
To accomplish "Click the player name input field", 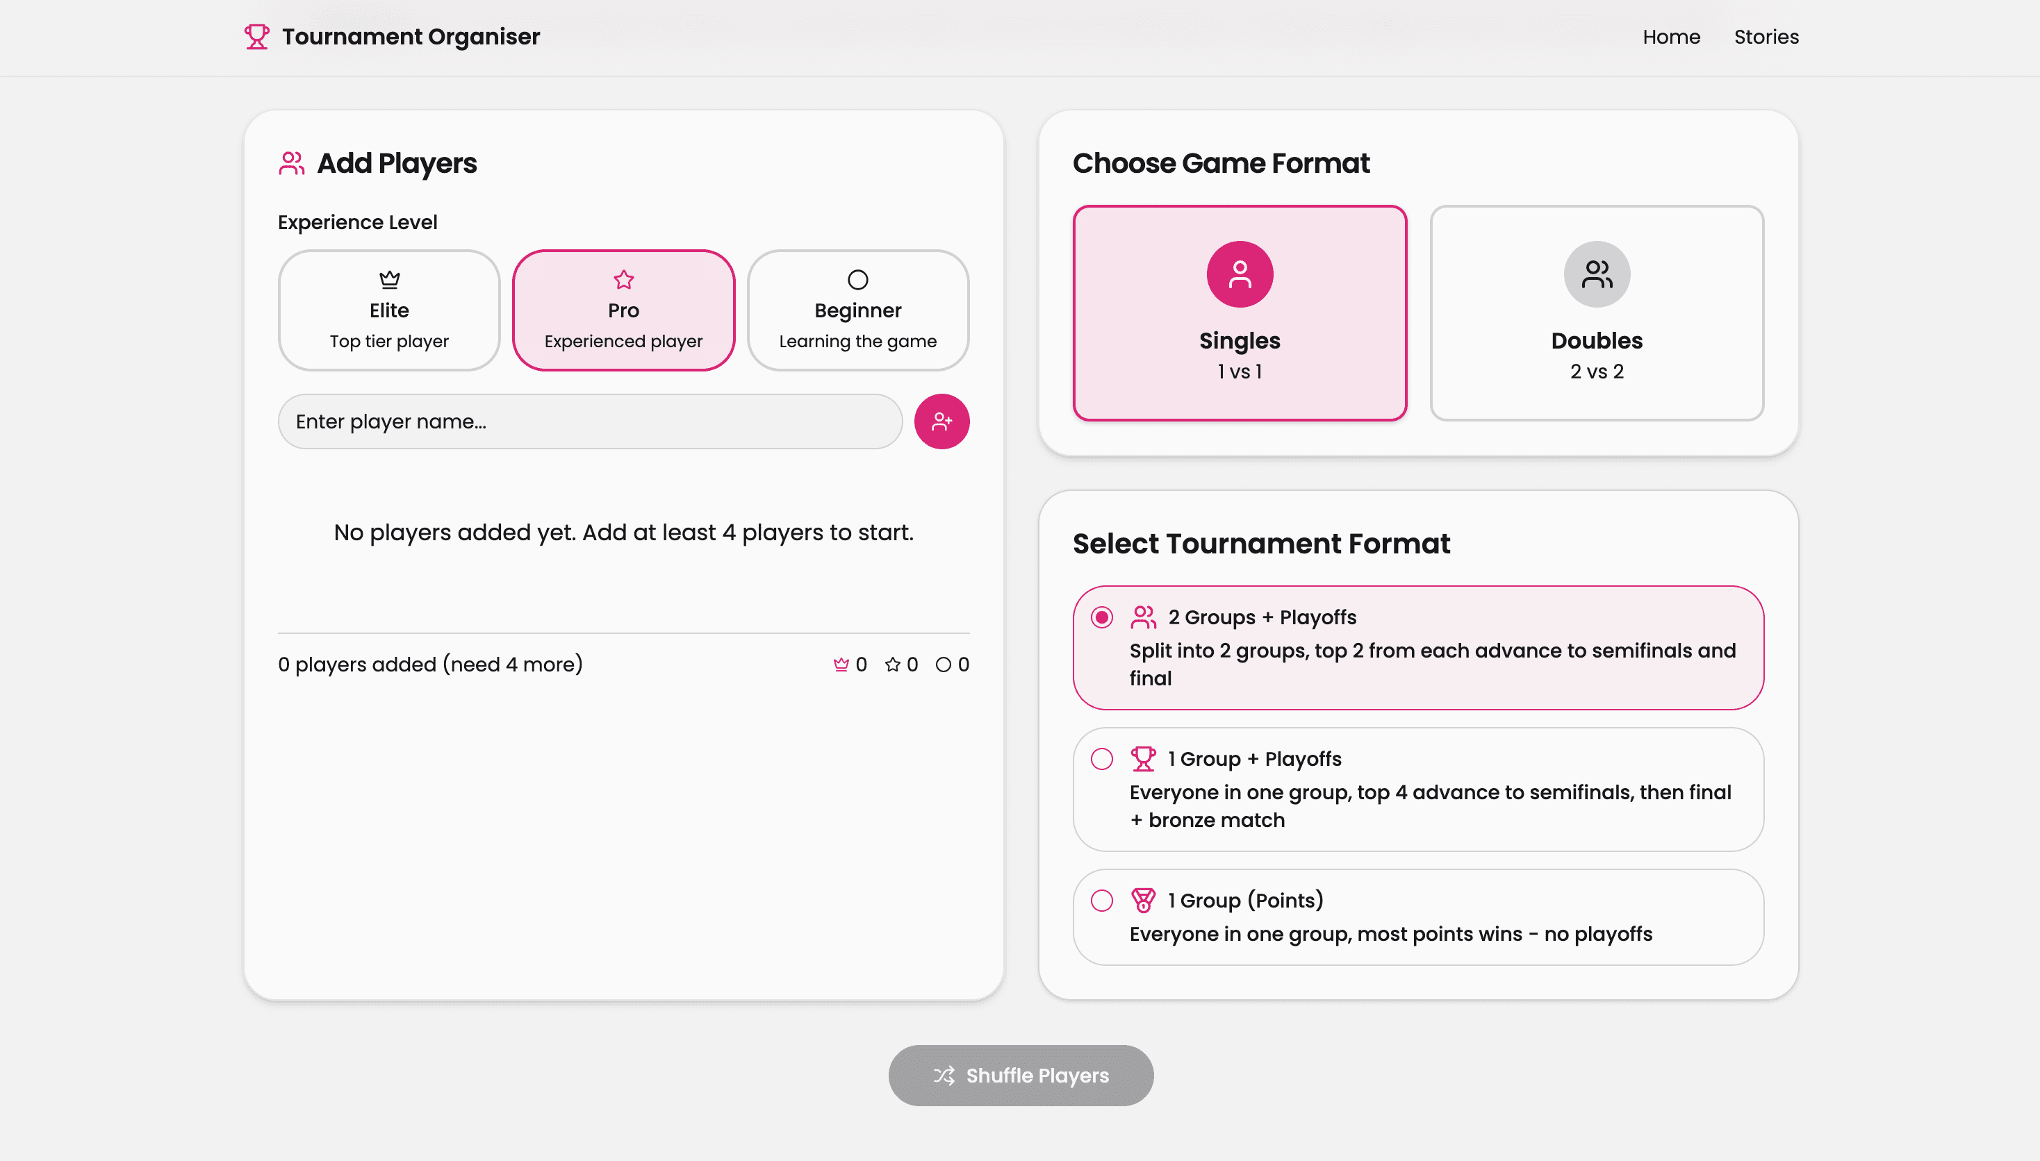I will coord(591,421).
